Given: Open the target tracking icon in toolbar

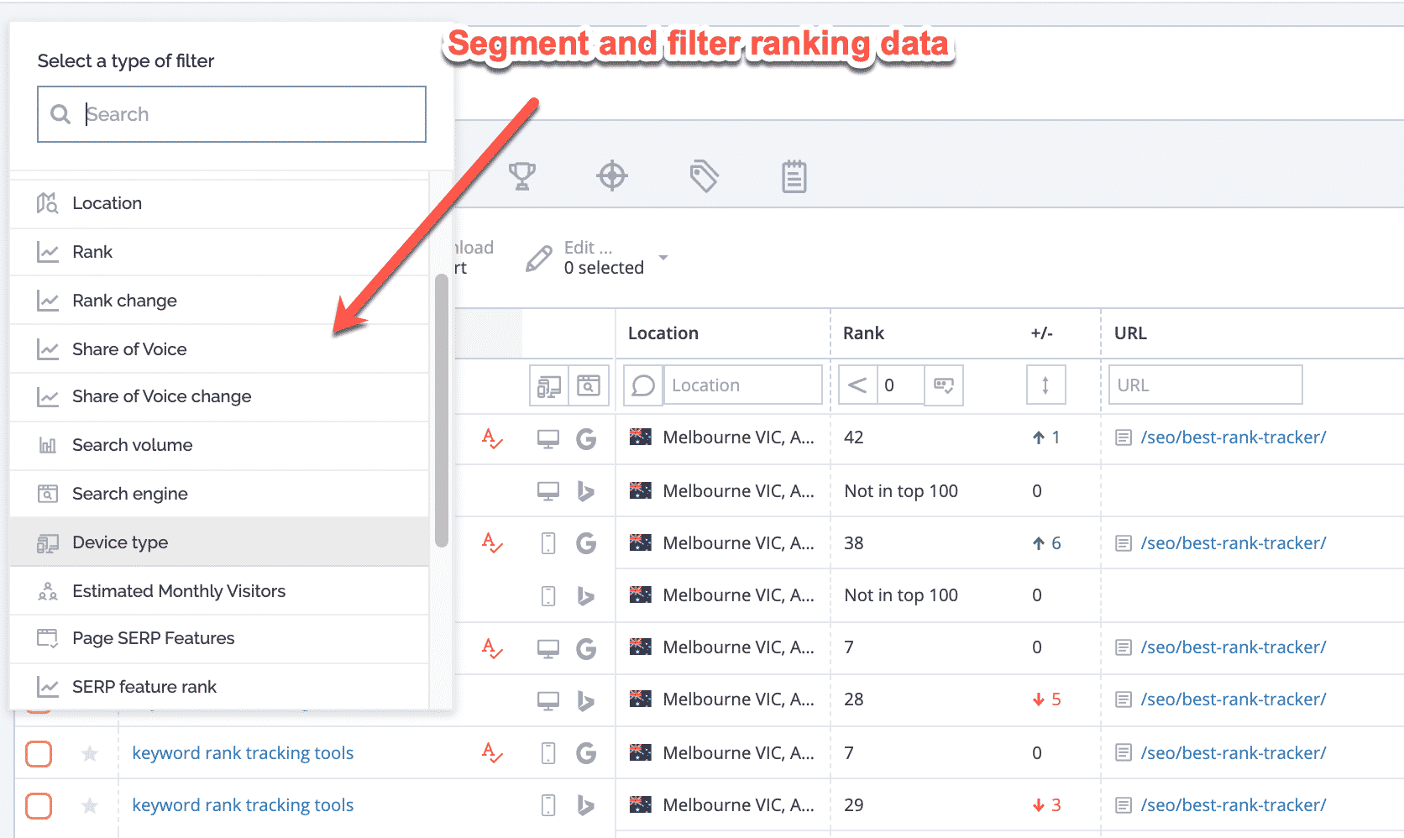Looking at the screenshot, I should (612, 176).
